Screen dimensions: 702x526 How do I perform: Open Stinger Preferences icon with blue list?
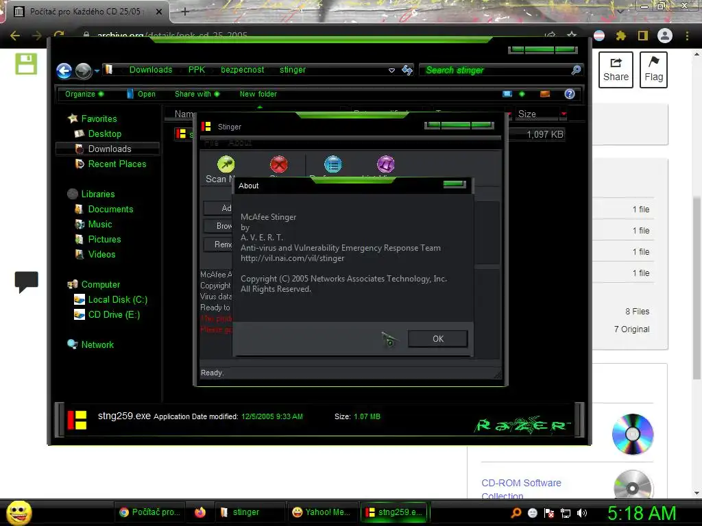pyautogui.click(x=332, y=164)
